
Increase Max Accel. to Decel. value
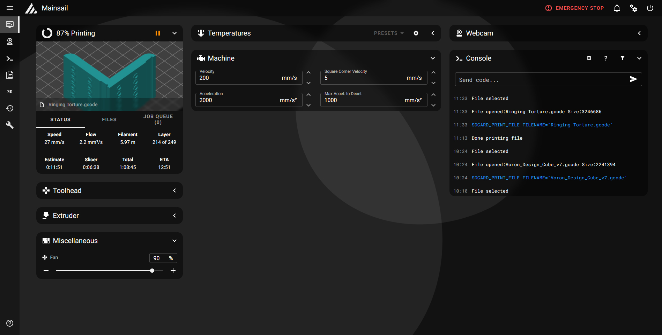tap(433, 95)
